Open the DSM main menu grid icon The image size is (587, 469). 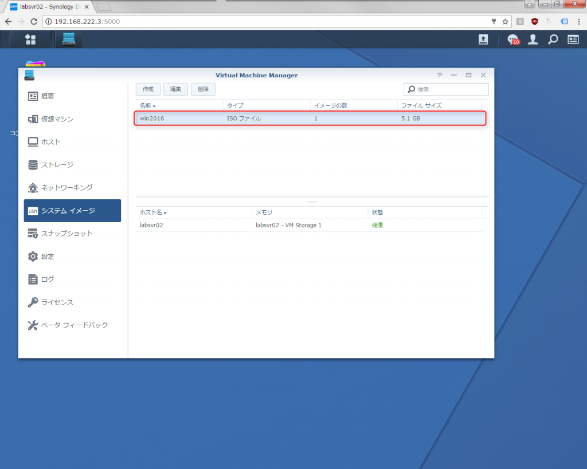(x=30, y=40)
